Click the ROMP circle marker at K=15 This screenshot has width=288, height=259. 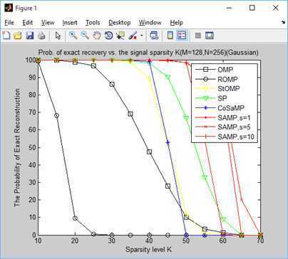(56, 115)
